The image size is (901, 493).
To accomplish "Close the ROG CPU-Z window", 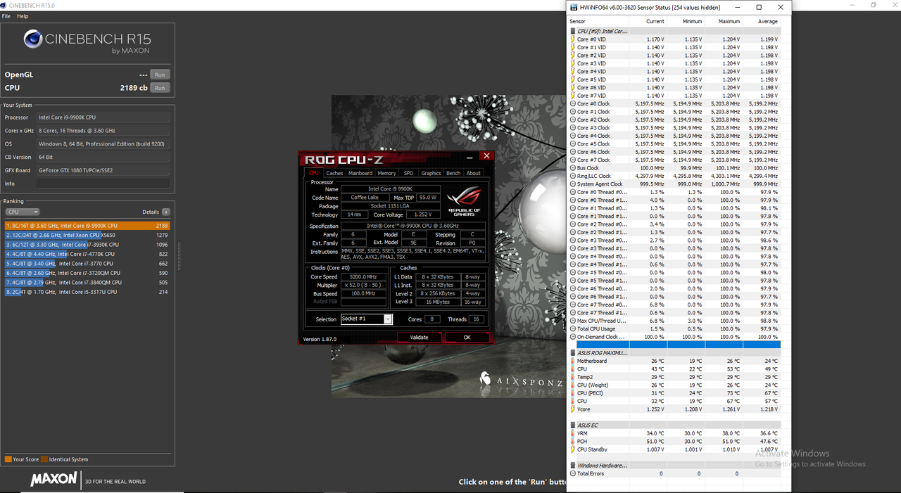I will coord(486,156).
